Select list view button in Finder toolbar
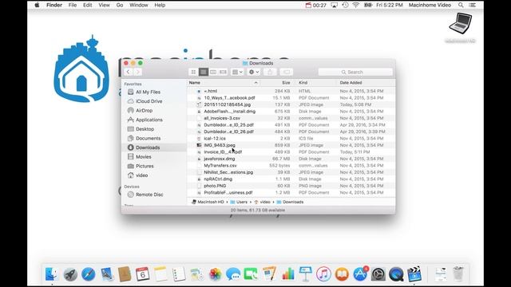The image size is (511, 287). click(x=204, y=72)
